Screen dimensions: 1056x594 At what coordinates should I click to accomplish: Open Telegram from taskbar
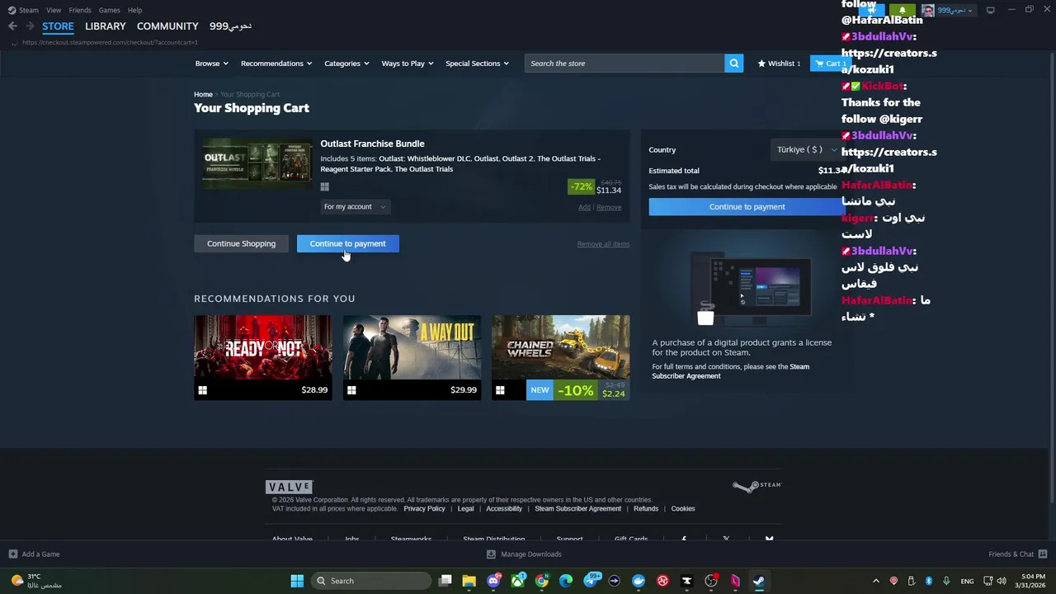click(x=591, y=581)
